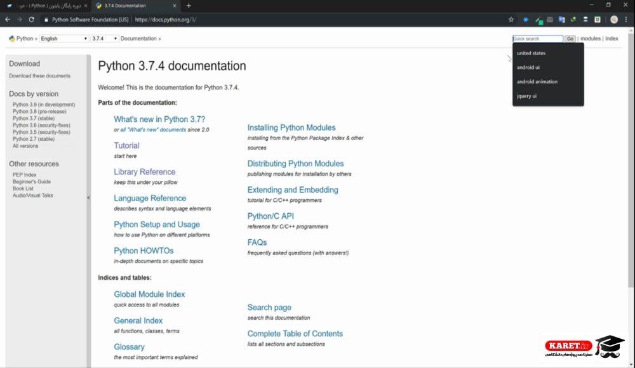Click the address bar URL
Screen dimensions: 635x368
pyautogui.click(x=165, y=20)
